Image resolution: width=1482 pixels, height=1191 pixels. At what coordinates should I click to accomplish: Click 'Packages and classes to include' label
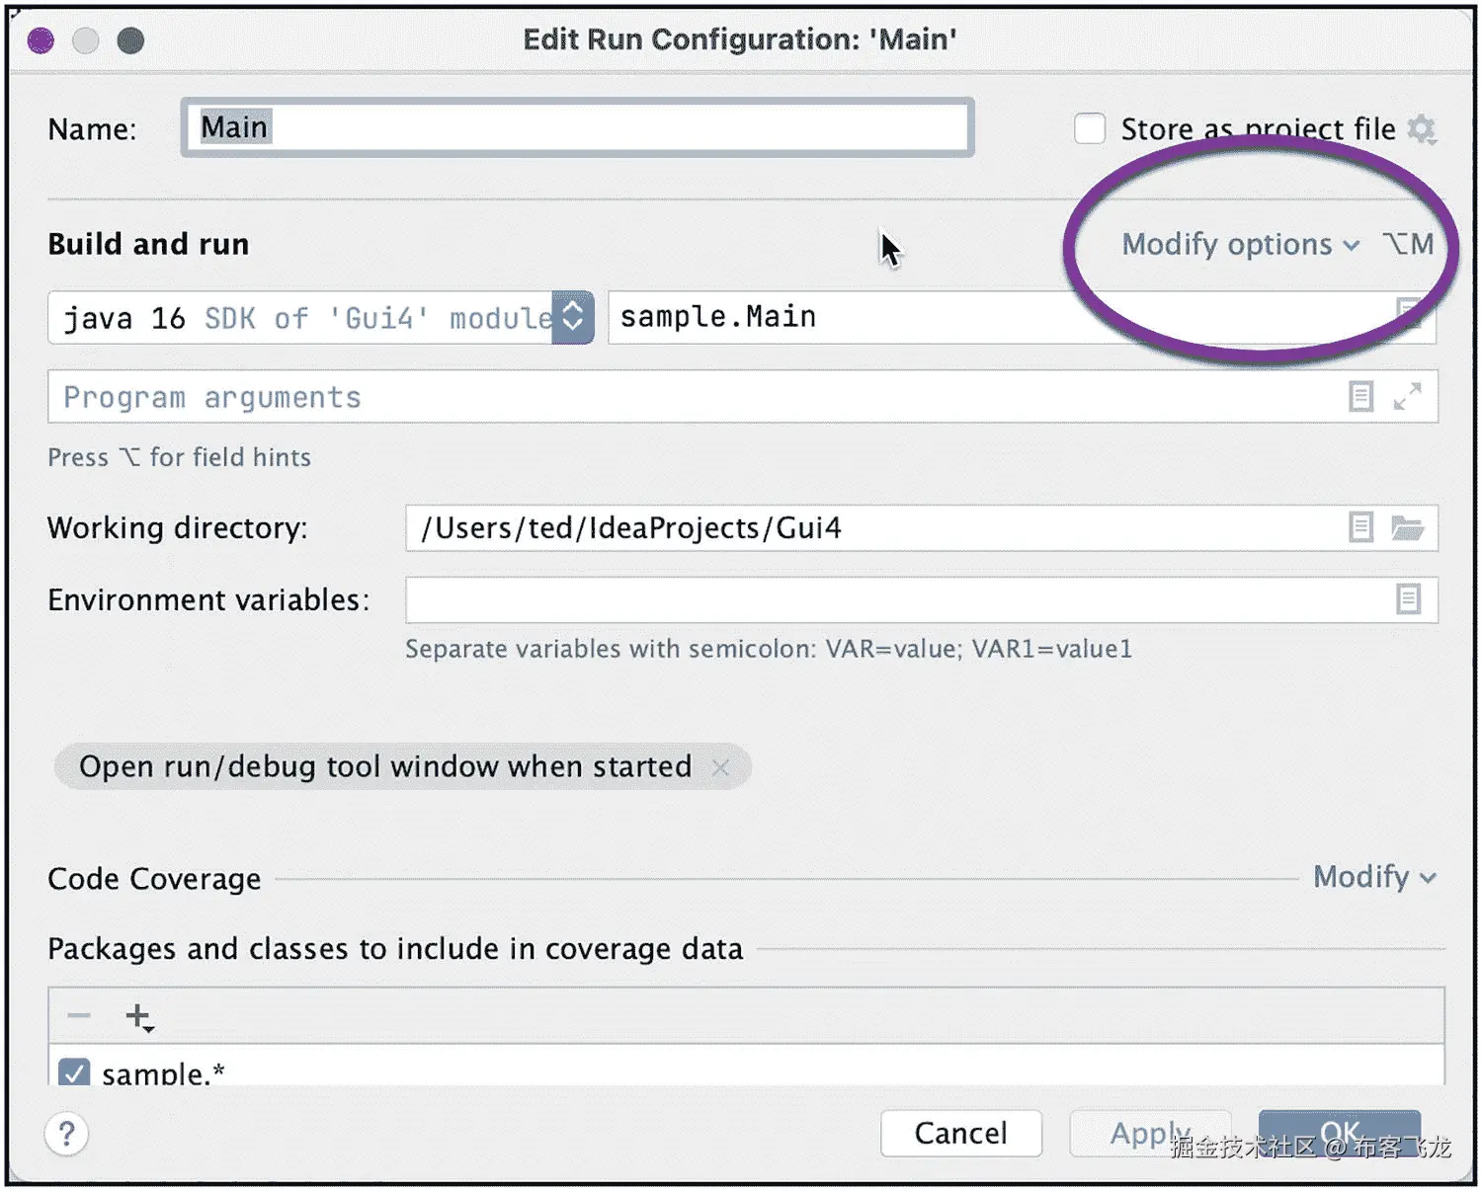pyautogui.click(x=395, y=949)
